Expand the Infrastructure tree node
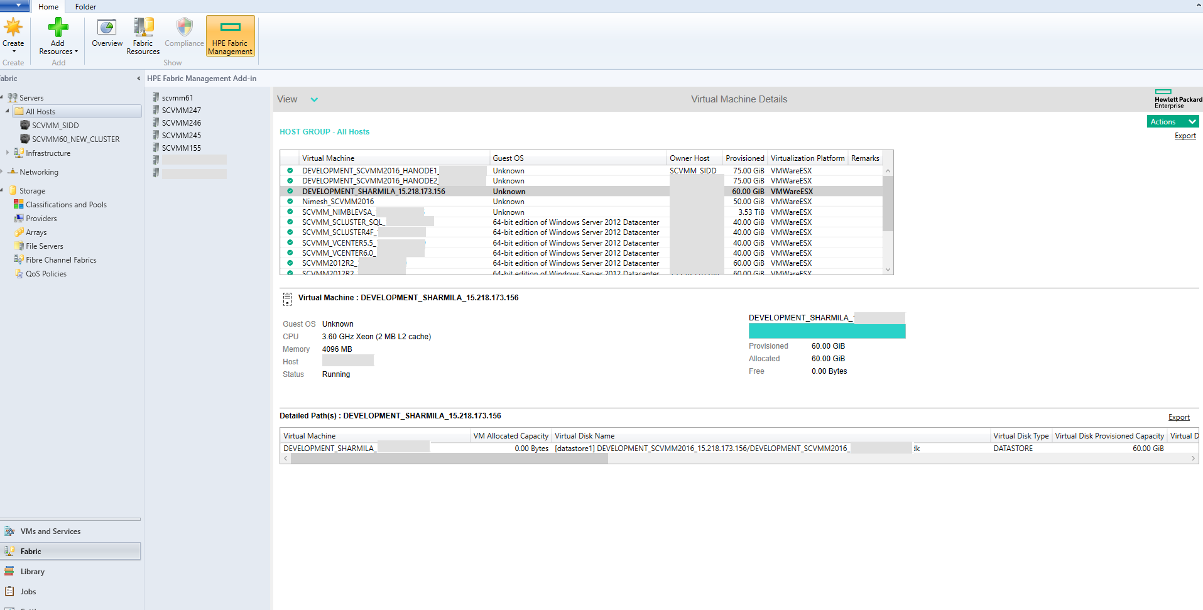This screenshot has width=1203, height=610. tap(6, 153)
